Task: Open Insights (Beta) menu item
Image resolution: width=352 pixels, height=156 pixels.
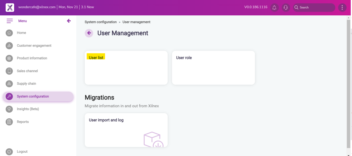Action: 28,109
